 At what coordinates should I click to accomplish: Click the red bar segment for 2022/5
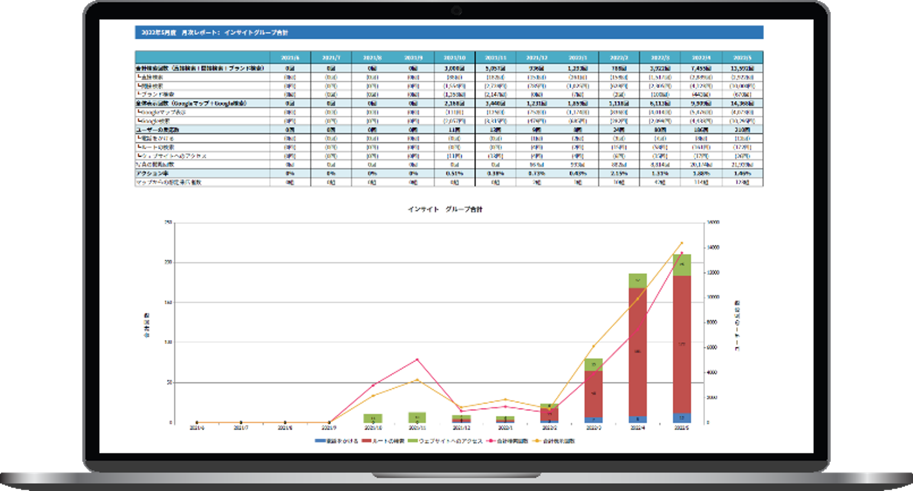pyautogui.click(x=682, y=345)
